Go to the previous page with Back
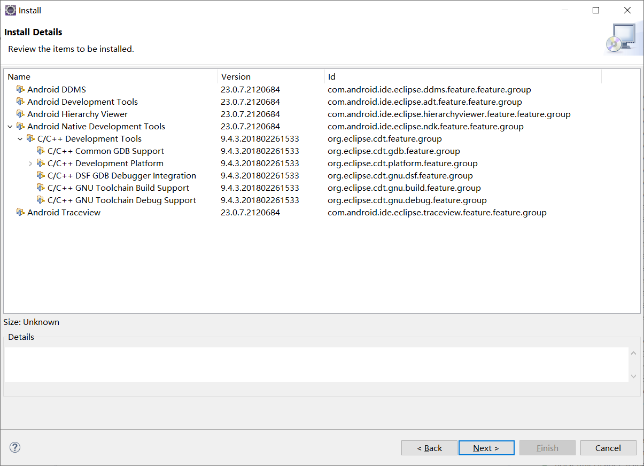This screenshot has height=466, width=644. pyautogui.click(x=429, y=448)
